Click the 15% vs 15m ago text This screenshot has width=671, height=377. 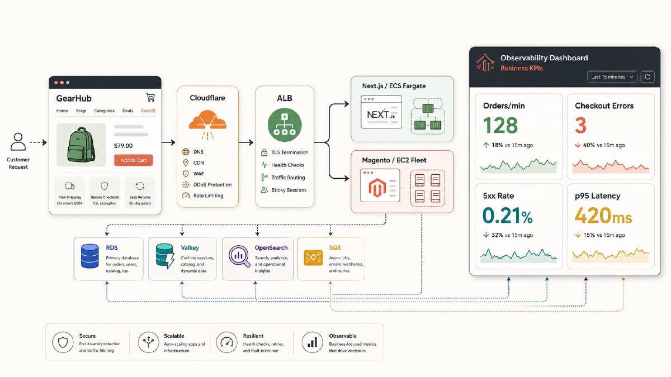coord(604,235)
